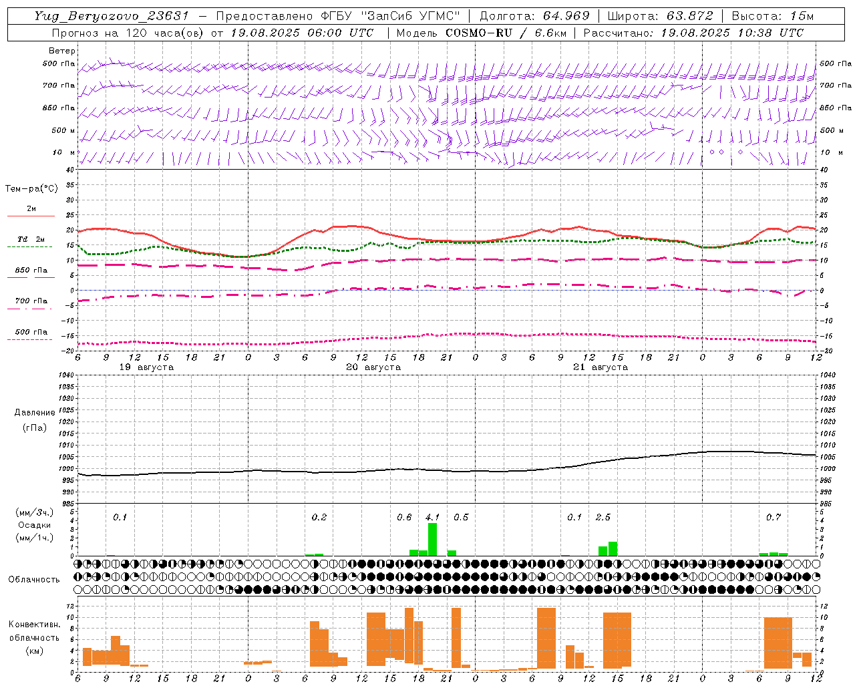
Task: Click the date label 21 августа
Action: (x=601, y=367)
